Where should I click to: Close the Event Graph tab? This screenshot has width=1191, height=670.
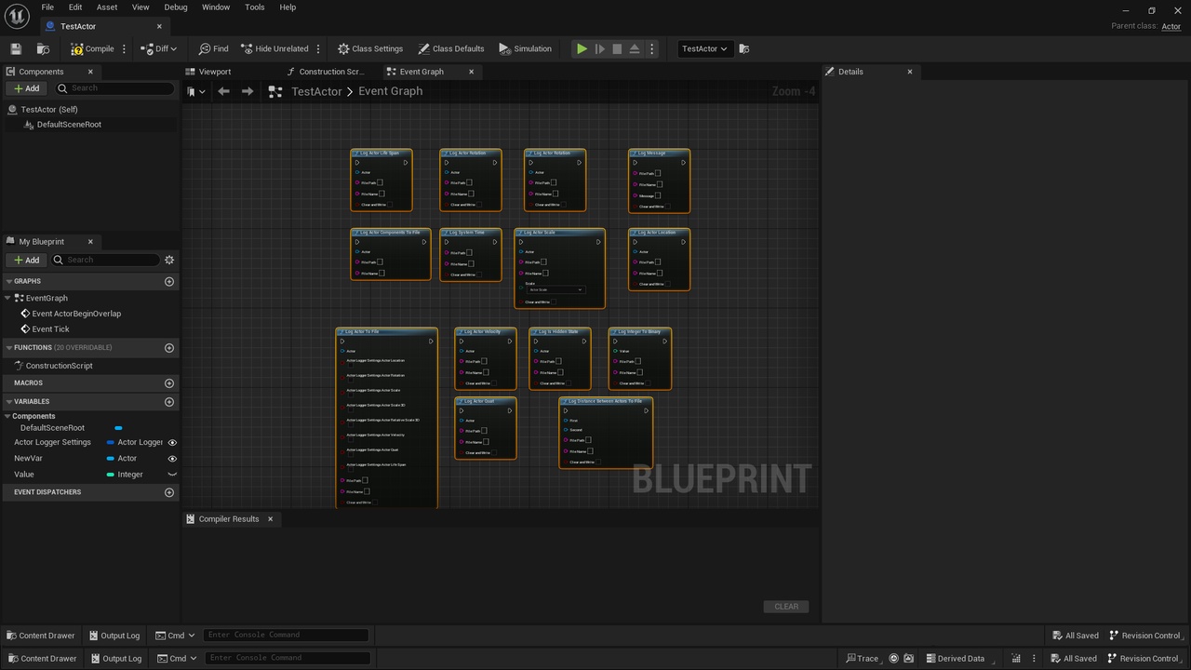pyautogui.click(x=471, y=72)
